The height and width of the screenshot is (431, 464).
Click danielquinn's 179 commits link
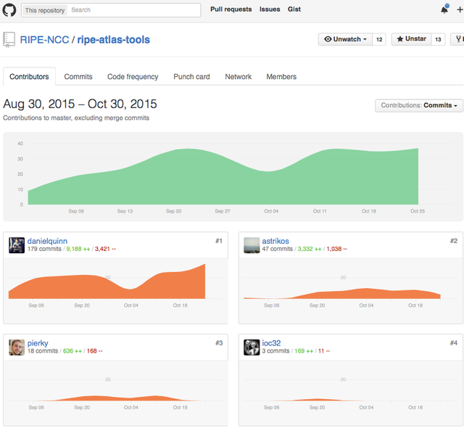pos(44,249)
